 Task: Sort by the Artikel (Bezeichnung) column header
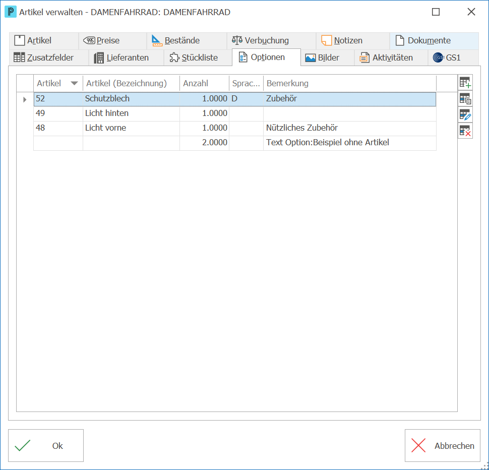(131, 83)
